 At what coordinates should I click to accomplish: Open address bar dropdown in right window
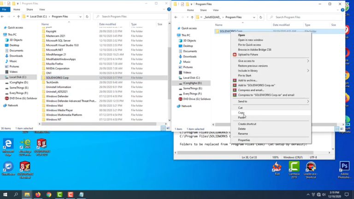pyautogui.click(x=254, y=17)
